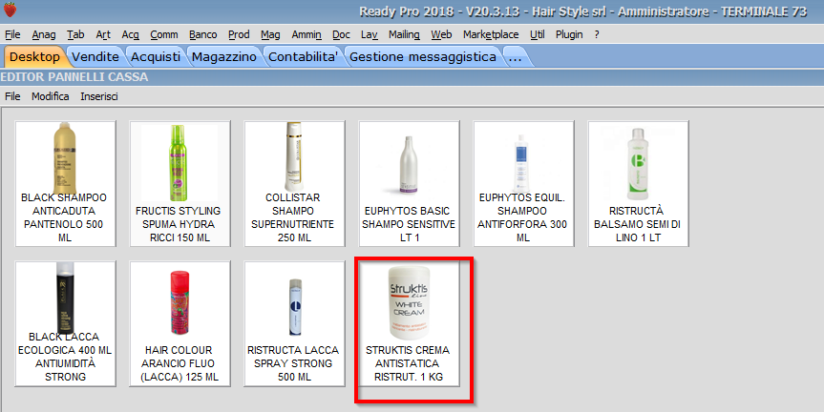Open the Prod menu
Viewport: 824px width, 412px height.
coord(239,34)
